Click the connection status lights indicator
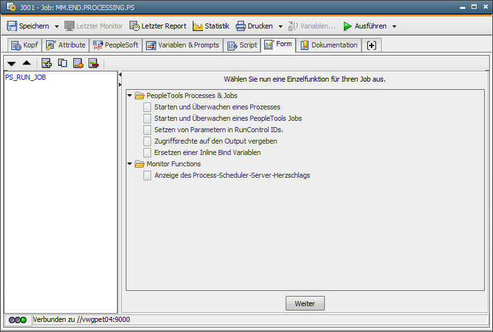Viewport: 493px width, 332px height. 18,320
